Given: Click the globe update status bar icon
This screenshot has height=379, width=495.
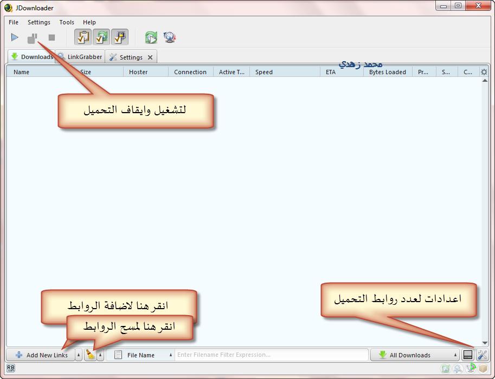Looking at the screenshot, I should 471,368.
